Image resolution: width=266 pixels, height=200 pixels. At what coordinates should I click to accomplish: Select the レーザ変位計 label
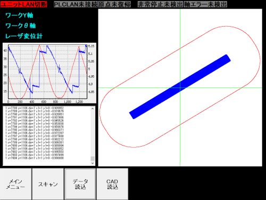[24, 36]
